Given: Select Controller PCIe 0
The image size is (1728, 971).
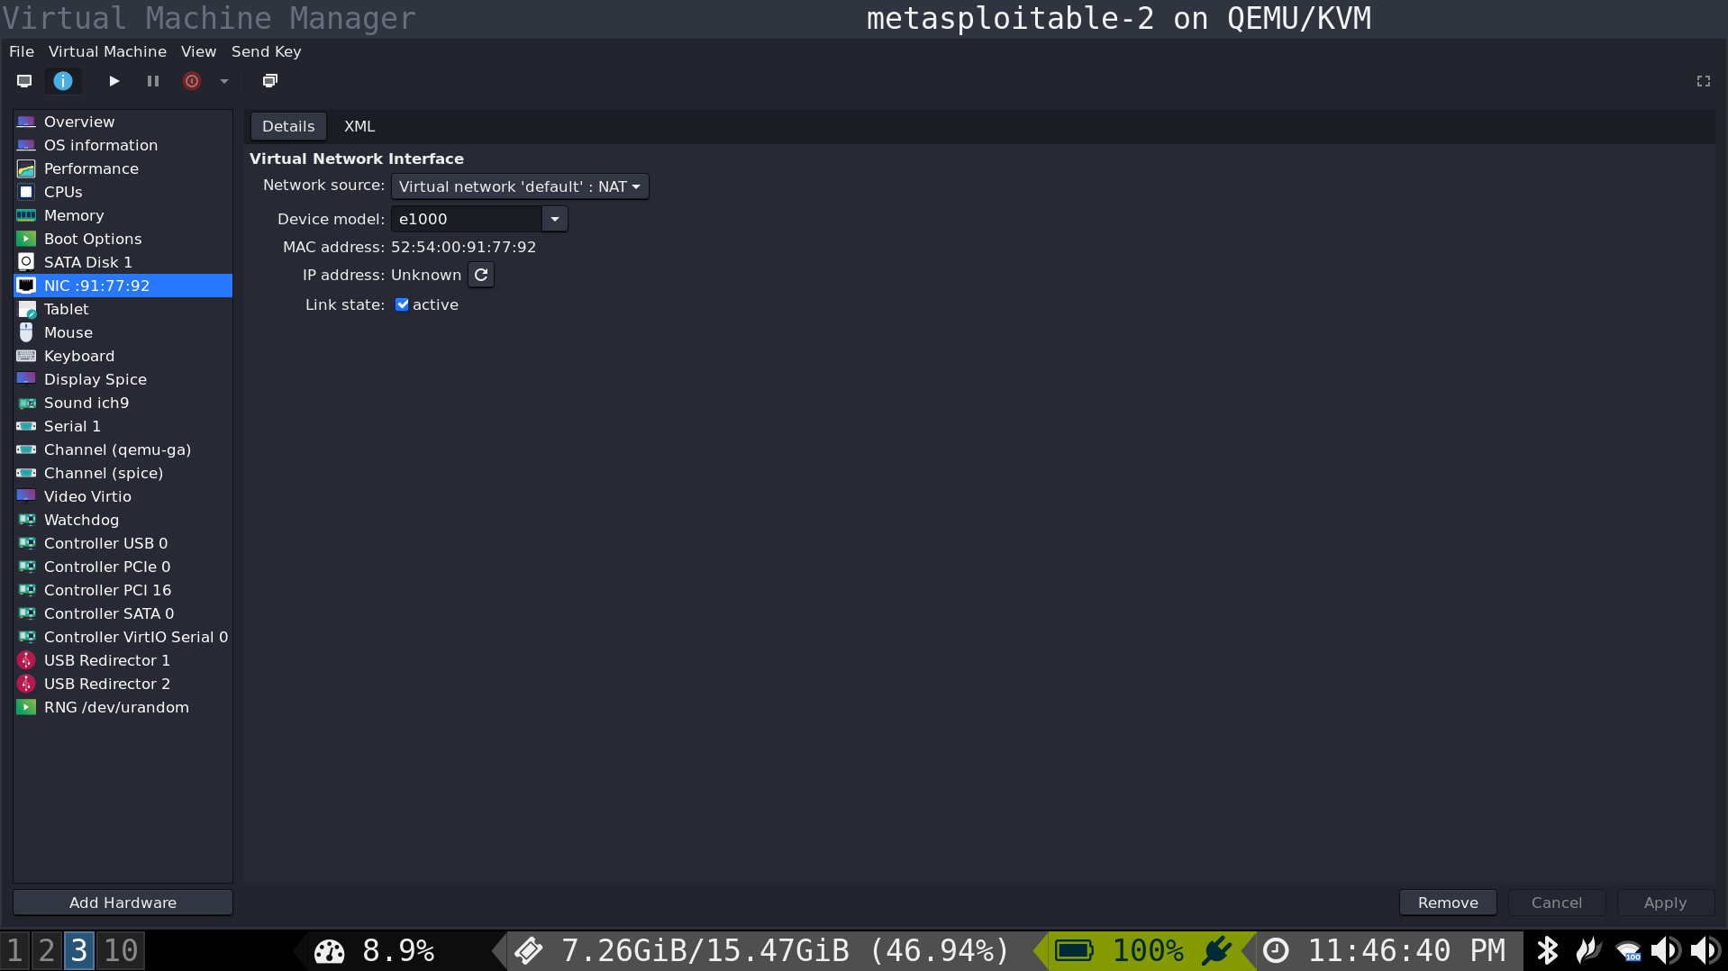Looking at the screenshot, I should 123,567.
